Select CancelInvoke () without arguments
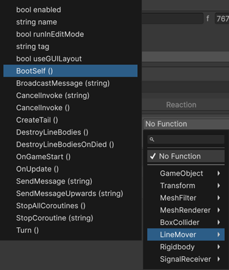Viewport: 229px width, 270px height. tap(70, 108)
